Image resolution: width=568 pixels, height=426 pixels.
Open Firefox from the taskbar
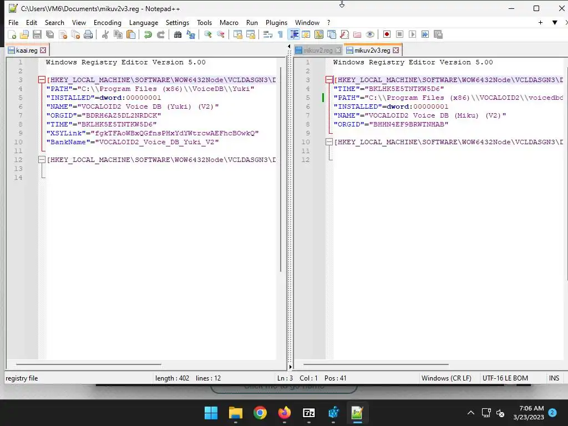tap(285, 413)
